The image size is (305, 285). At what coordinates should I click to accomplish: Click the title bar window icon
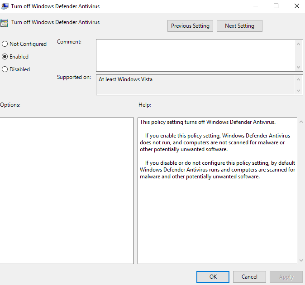click(5, 6)
